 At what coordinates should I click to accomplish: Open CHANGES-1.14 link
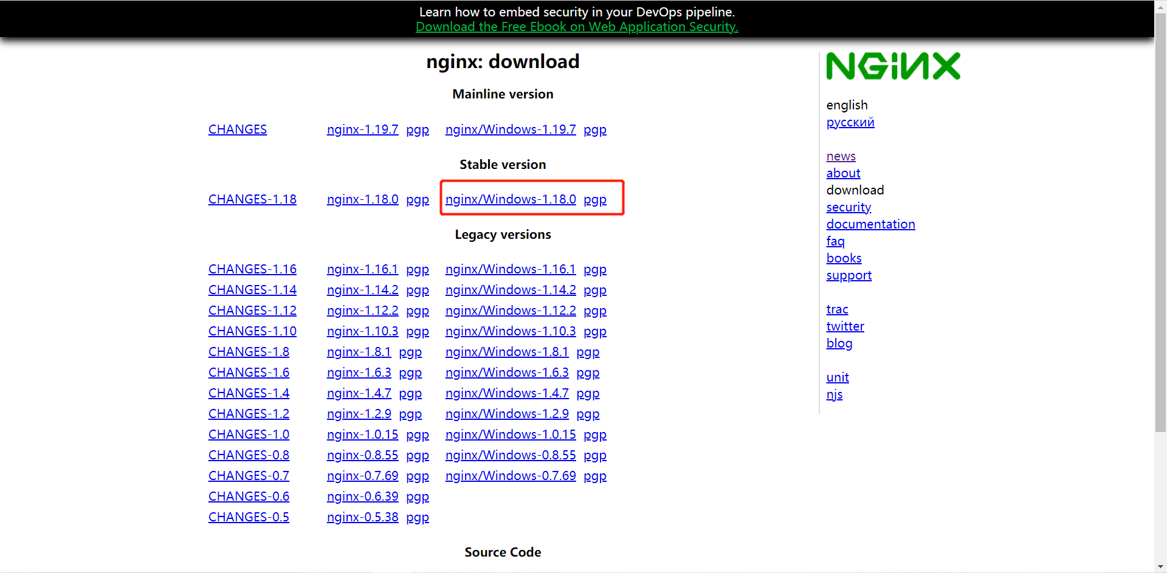[252, 290]
